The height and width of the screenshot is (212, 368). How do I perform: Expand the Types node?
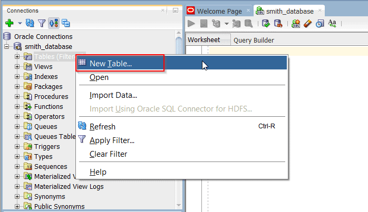tap(17, 156)
